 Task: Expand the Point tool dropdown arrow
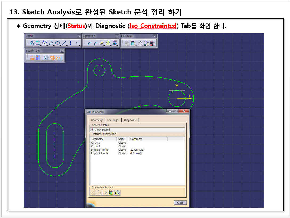[x=80, y=45]
